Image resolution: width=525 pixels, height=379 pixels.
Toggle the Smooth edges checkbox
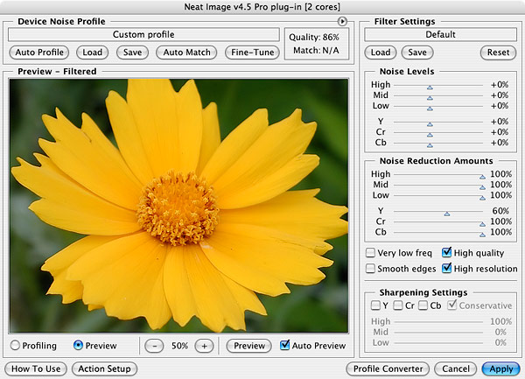[371, 269]
